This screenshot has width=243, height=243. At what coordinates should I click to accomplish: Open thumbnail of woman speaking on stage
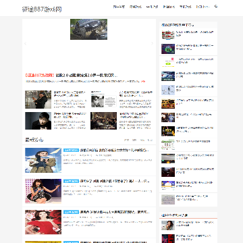43,191
